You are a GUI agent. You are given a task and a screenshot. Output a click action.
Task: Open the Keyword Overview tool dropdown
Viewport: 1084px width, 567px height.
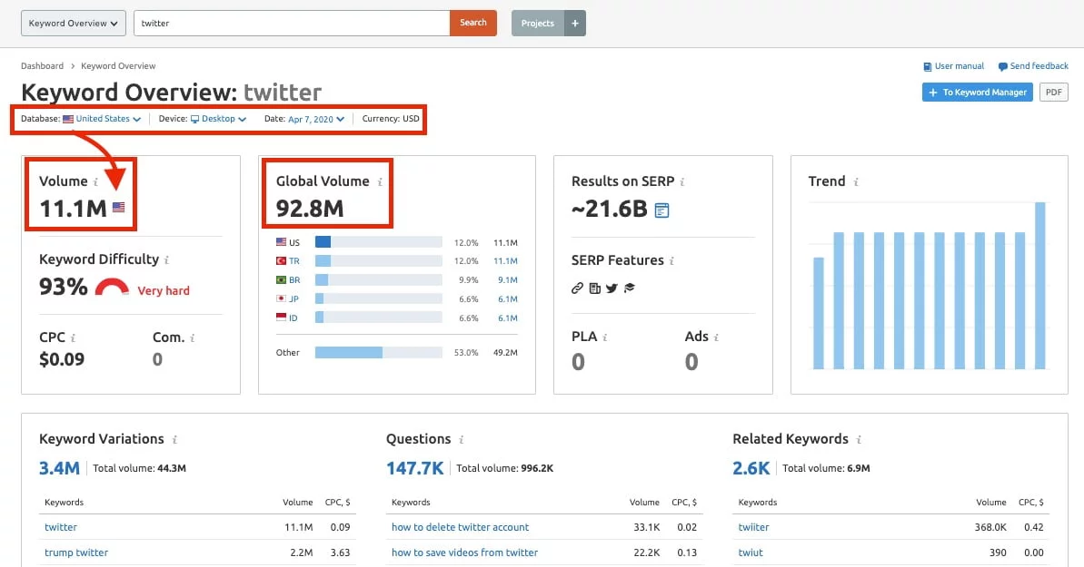(x=74, y=24)
